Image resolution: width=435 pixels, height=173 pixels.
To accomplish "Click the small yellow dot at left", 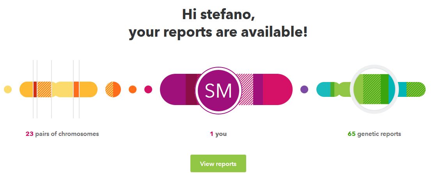I will click(x=8, y=89).
